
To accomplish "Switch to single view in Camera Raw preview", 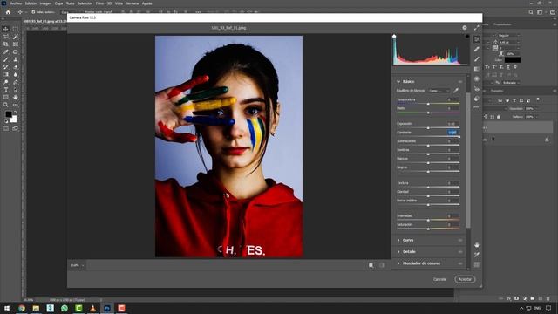I will (x=371, y=265).
